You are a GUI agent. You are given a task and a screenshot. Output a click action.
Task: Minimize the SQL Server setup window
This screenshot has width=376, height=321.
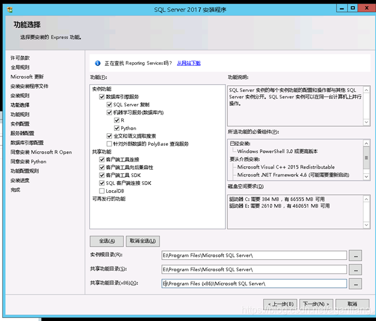pyautogui.click(x=342, y=8)
